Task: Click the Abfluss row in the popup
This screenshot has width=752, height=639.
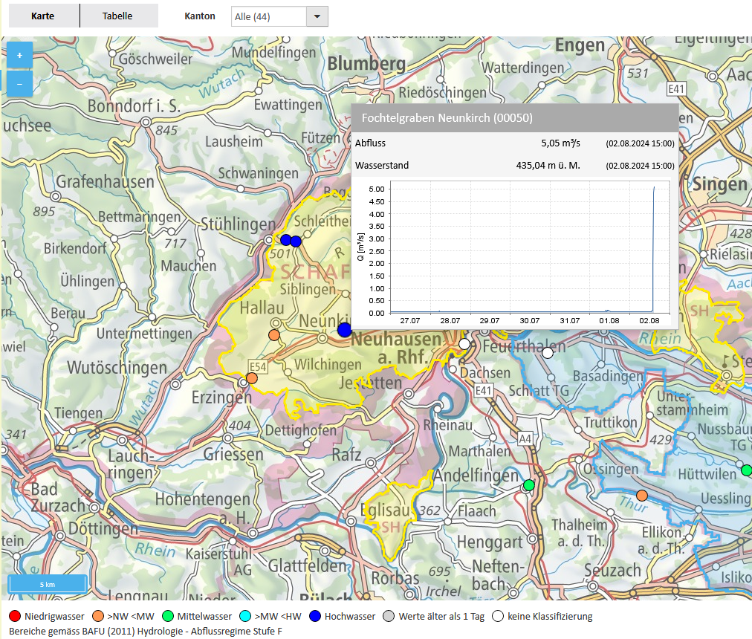Action: (x=514, y=143)
